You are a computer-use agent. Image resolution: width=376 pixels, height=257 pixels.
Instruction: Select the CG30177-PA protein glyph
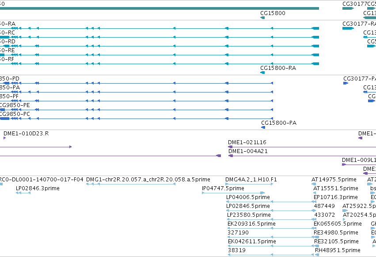pos(346,83)
